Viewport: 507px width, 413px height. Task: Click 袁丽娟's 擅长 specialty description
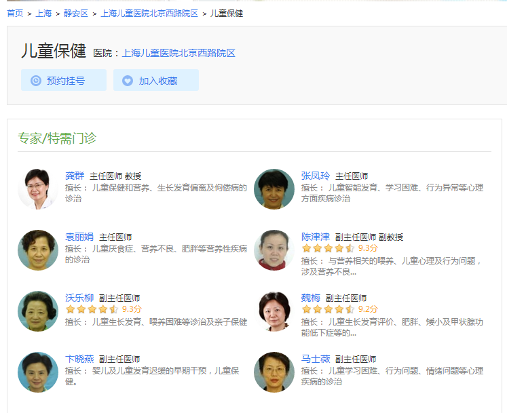click(156, 254)
